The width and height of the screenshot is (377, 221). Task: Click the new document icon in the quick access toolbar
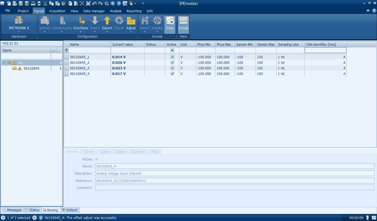(x=8, y=3)
